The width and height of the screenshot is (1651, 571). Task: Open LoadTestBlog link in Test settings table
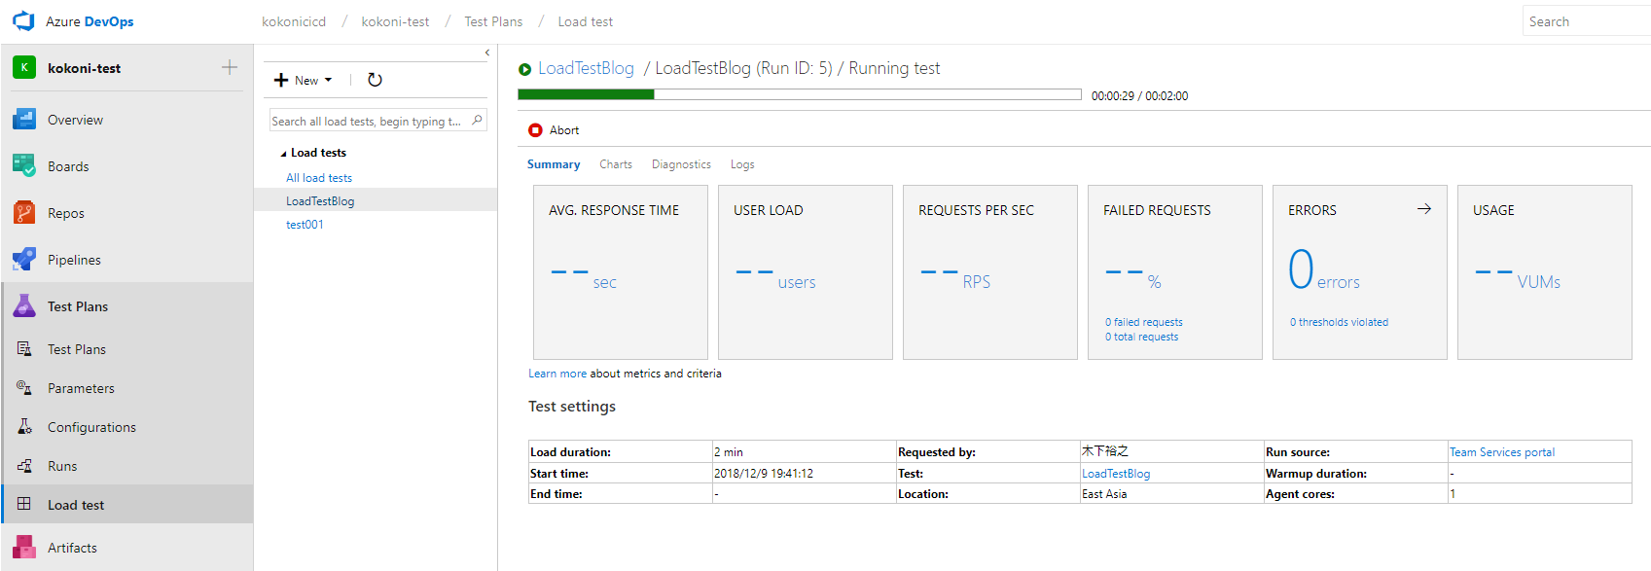(1116, 474)
